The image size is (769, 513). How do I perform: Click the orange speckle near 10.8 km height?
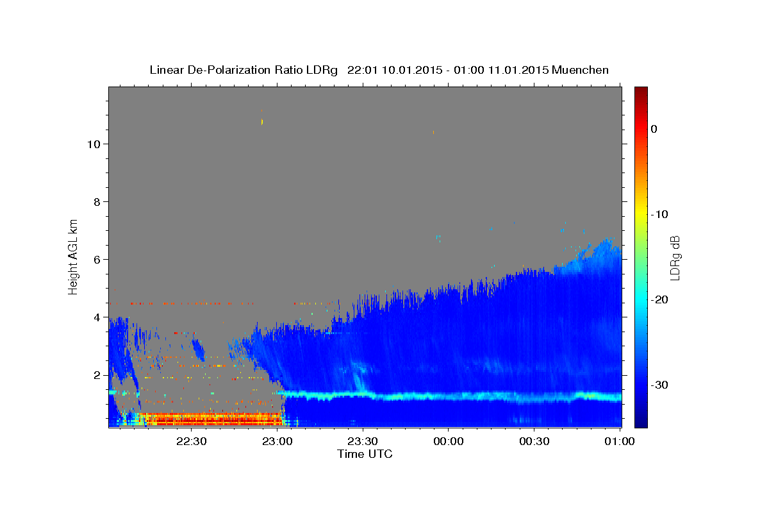[261, 121]
